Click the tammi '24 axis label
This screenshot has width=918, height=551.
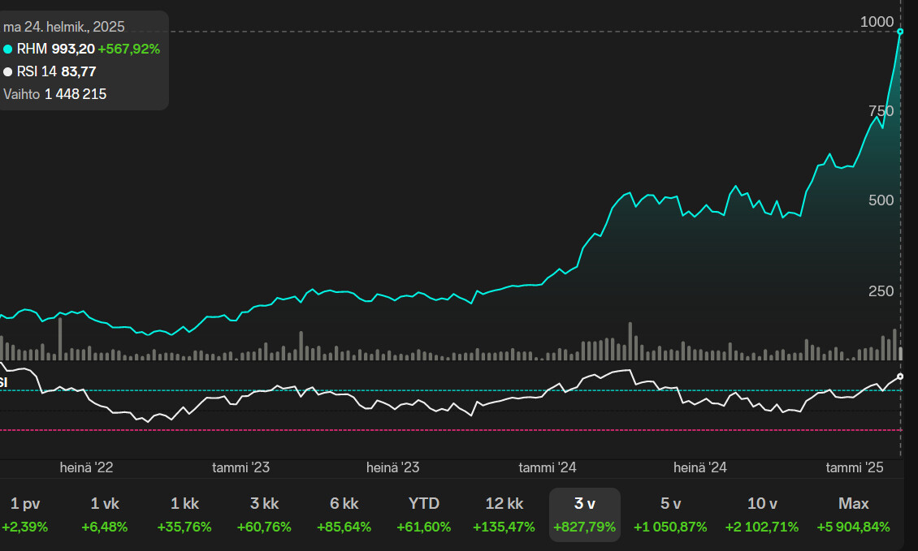548,467
